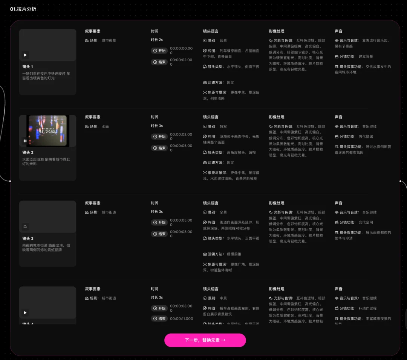The height and width of the screenshot is (360, 407).
Task: Click the 开始 time button for 镜头 1
Action: (159, 51)
